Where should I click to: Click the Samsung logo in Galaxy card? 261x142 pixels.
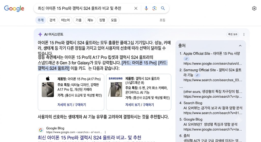point(115,79)
